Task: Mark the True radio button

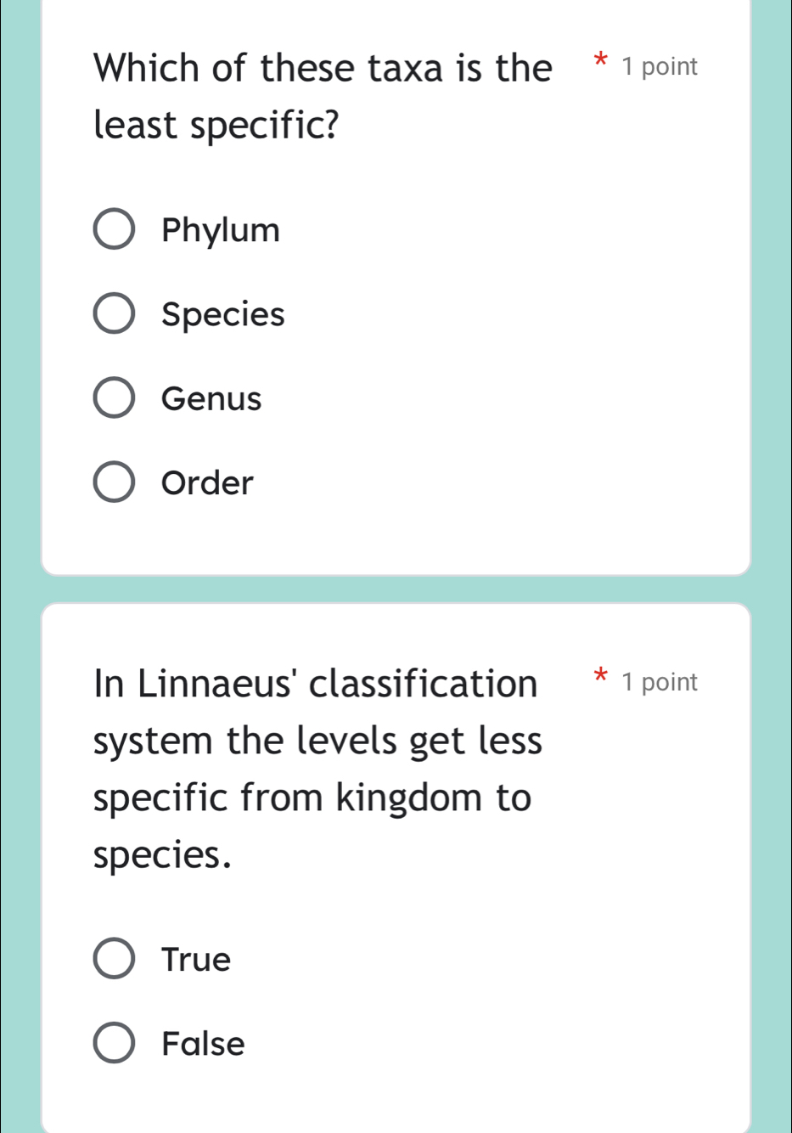Action: 113,959
